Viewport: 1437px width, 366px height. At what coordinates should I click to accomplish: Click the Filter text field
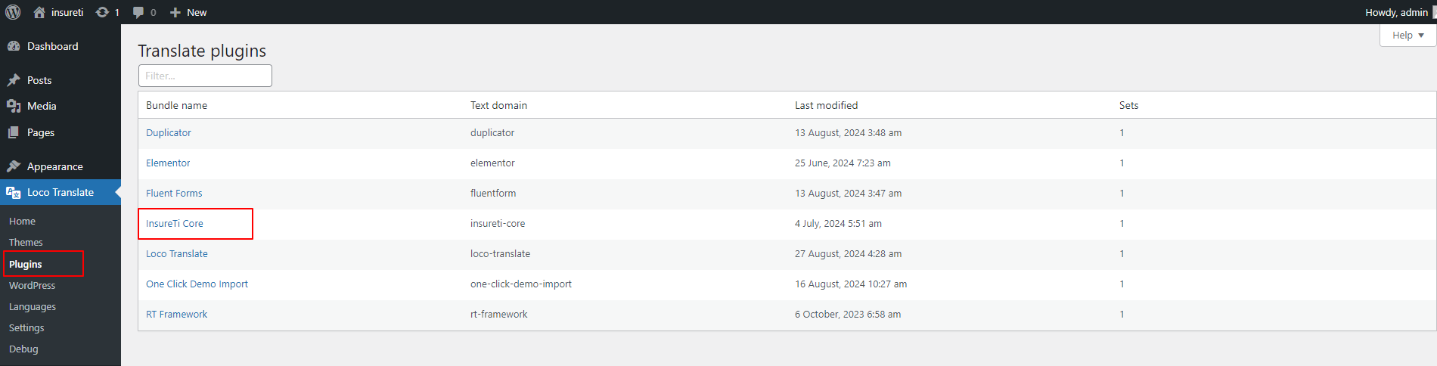205,76
